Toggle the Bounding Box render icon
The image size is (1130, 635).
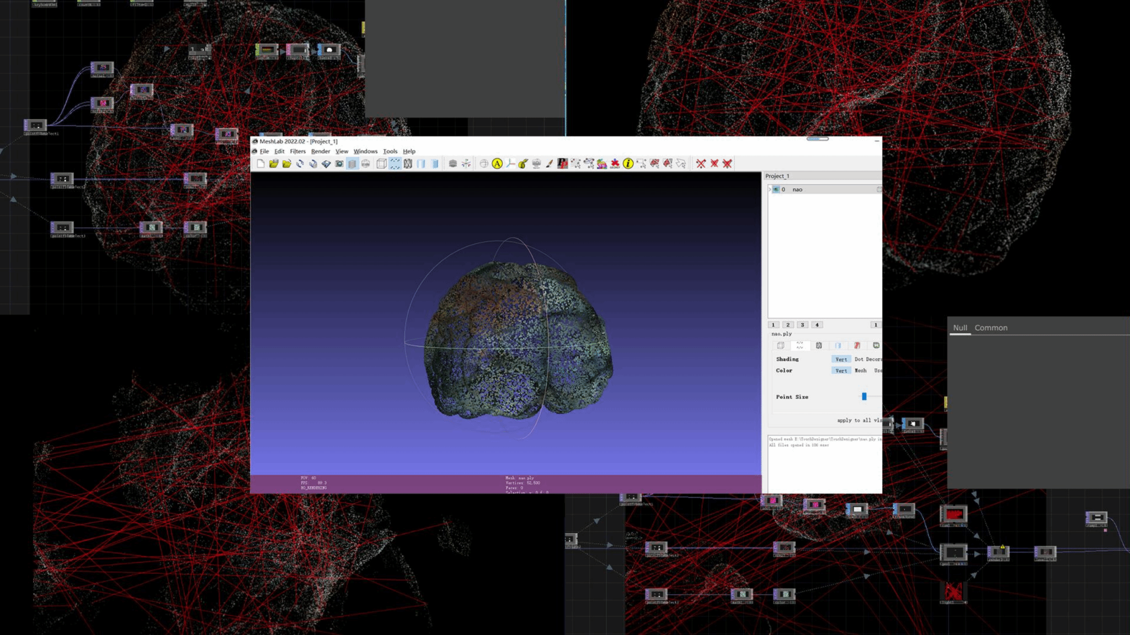(x=381, y=164)
